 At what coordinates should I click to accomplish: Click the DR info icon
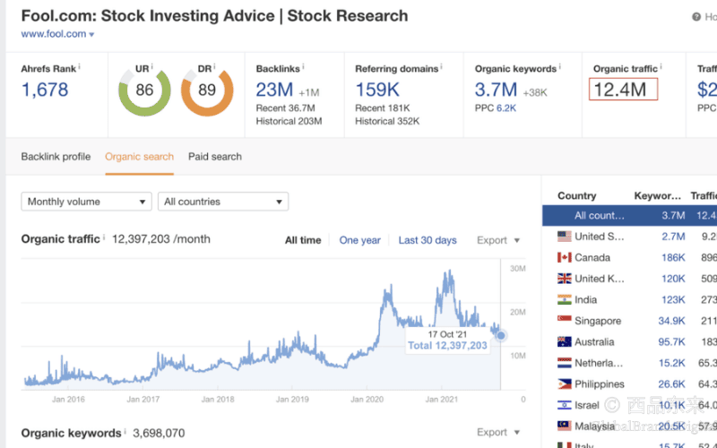pyautogui.click(x=214, y=66)
